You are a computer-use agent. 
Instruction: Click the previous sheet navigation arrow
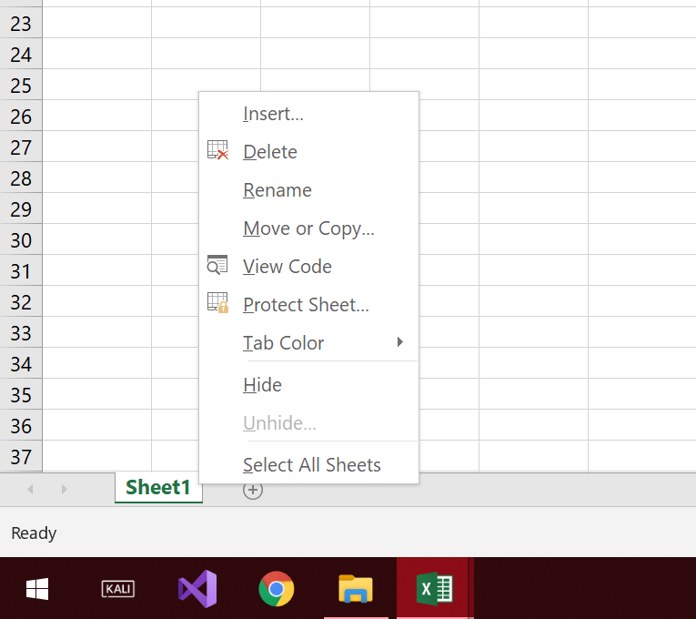coord(30,490)
